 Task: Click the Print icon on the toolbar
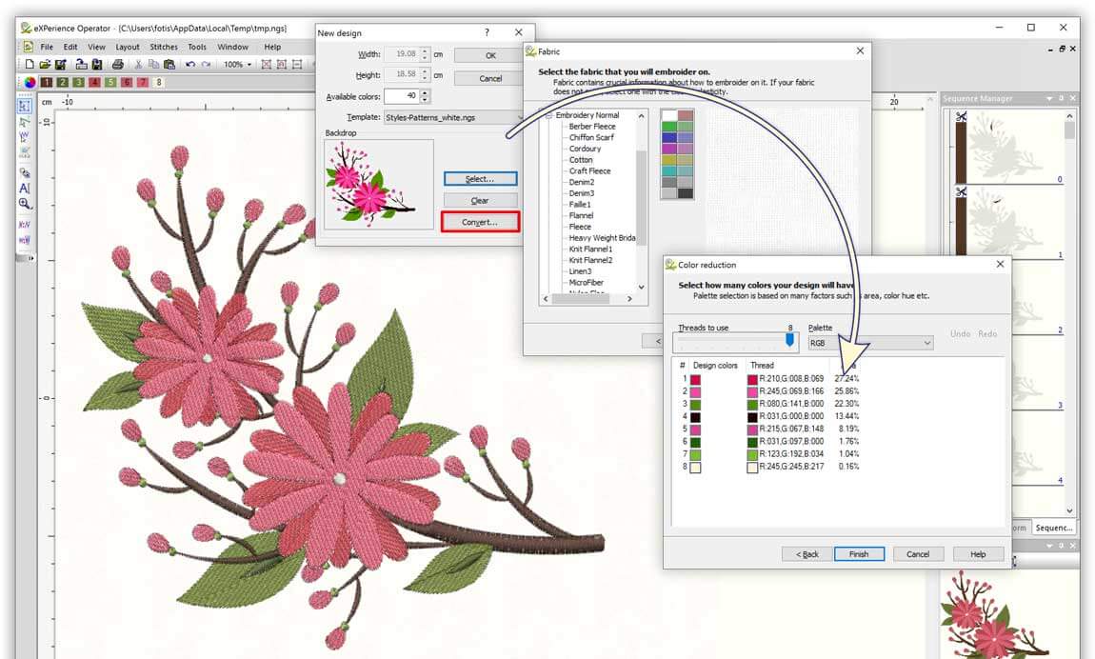point(118,65)
